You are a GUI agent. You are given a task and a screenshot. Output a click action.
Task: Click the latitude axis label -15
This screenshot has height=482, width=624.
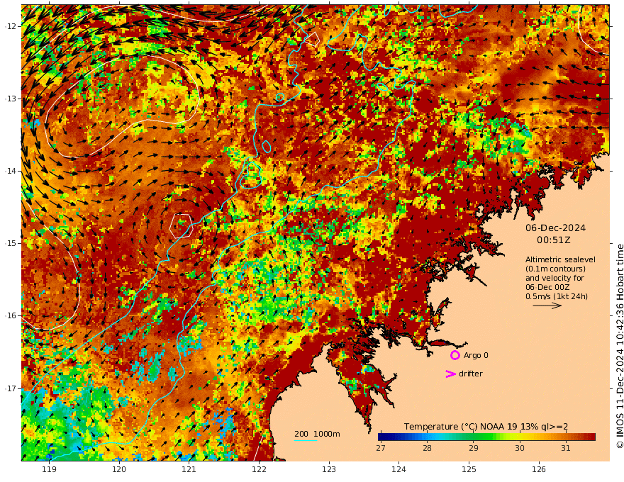11,243
